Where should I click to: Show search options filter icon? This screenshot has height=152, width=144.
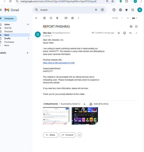pyautogui.click(x=102, y=10)
